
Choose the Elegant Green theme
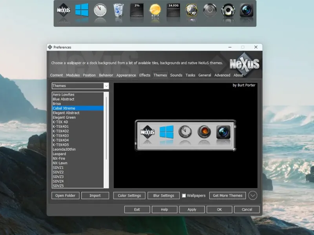click(78, 117)
